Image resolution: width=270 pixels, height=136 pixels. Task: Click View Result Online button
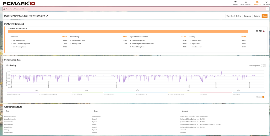tap(234, 16)
